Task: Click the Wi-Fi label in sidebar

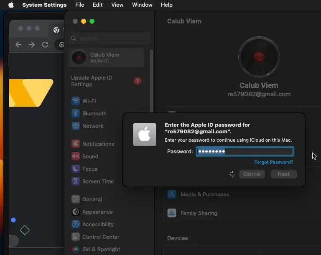Action: click(x=89, y=101)
